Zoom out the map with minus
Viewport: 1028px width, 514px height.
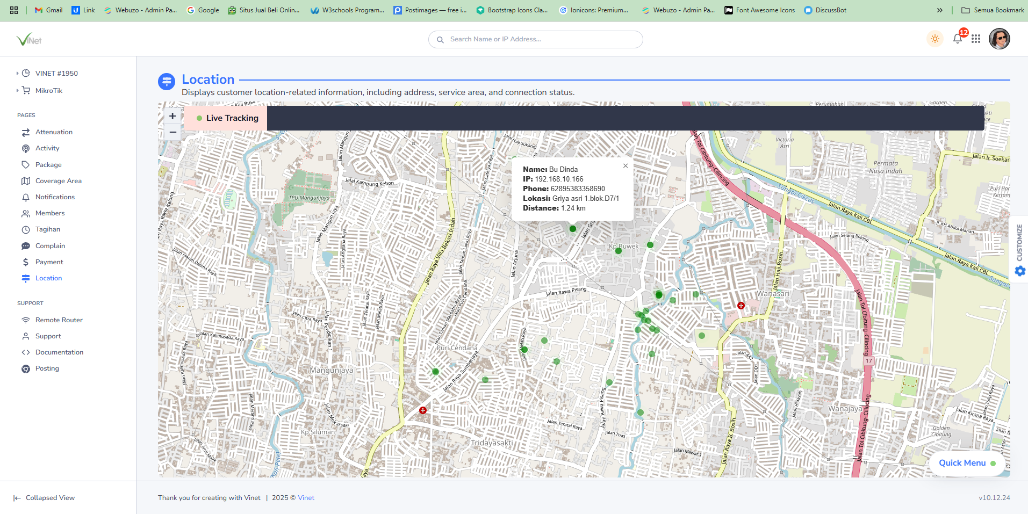coord(172,132)
